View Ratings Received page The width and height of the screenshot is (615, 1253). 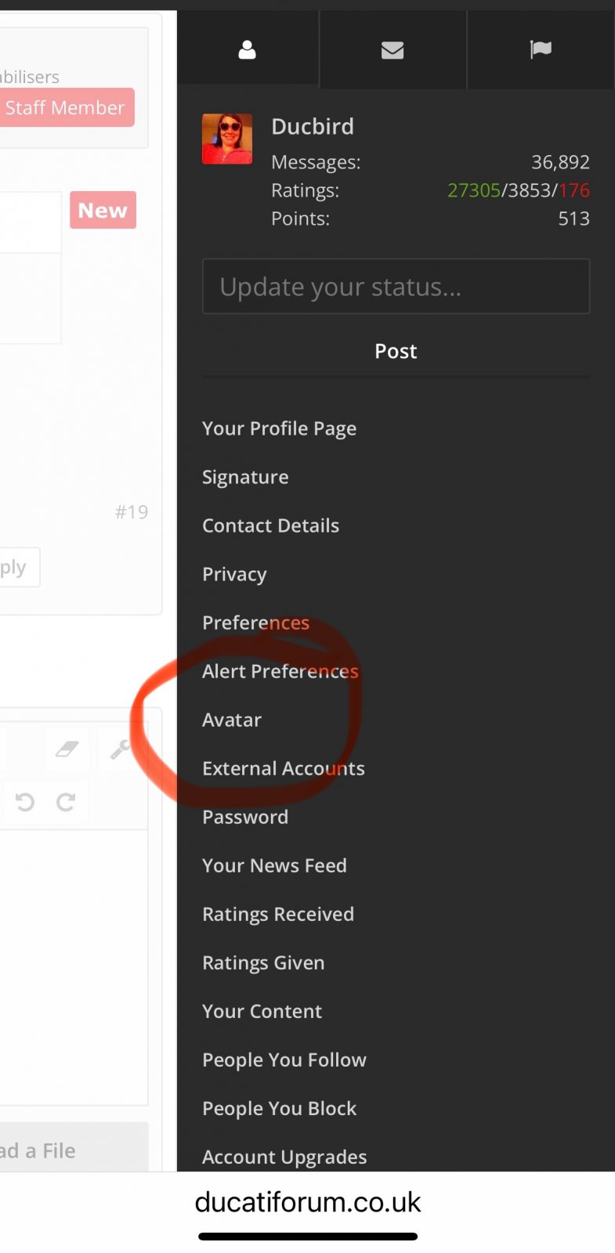[x=278, y=914]
